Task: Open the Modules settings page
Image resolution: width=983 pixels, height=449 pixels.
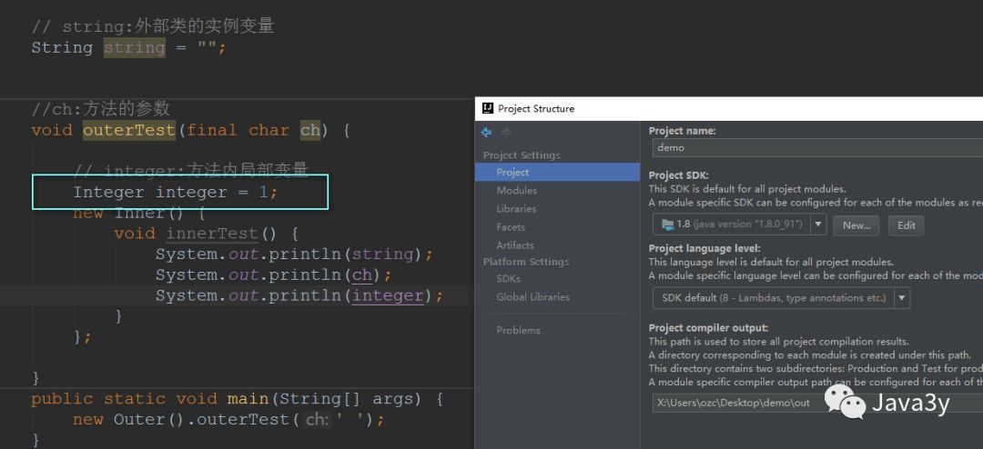Action: pyautogui.click(x=517, y=190)
